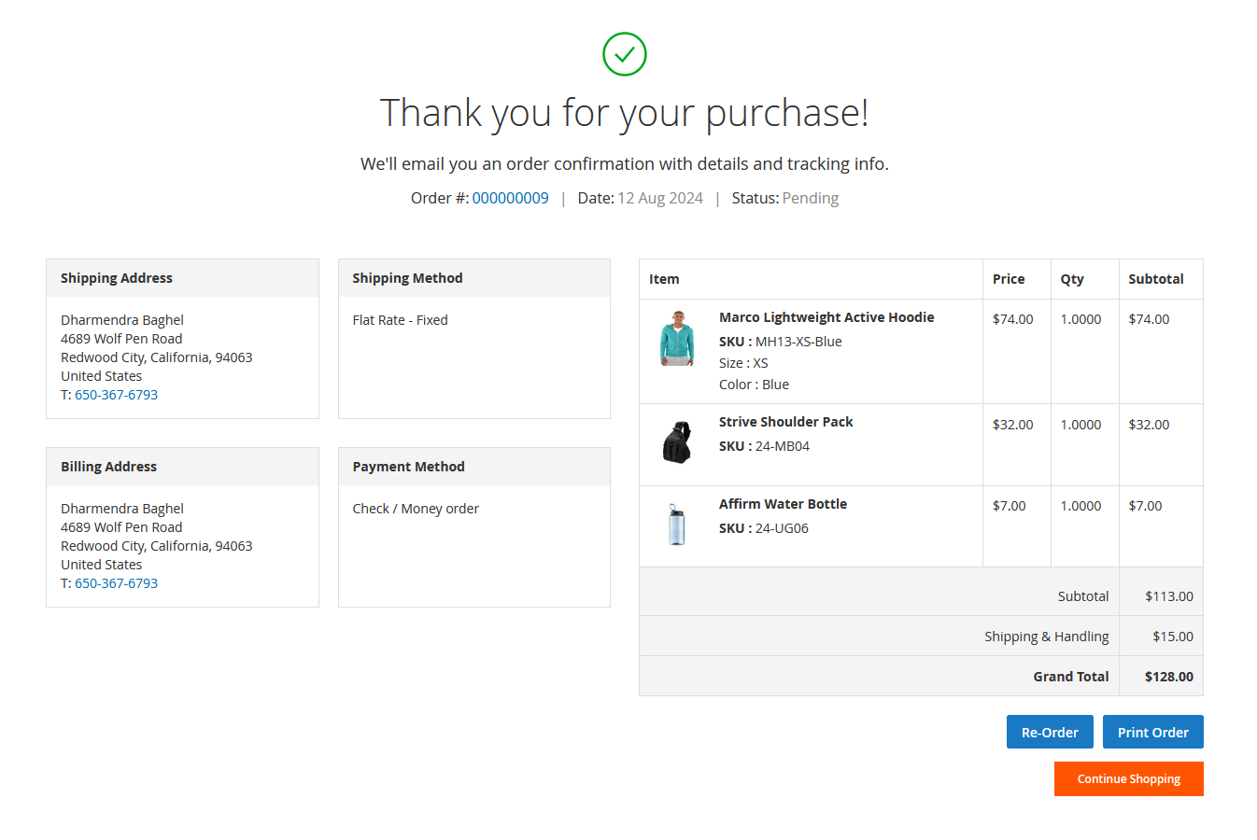Screen dimensions: 1257x840
Task: Open the Strive Shoulder Pack thumbnail
Action: 677,442
